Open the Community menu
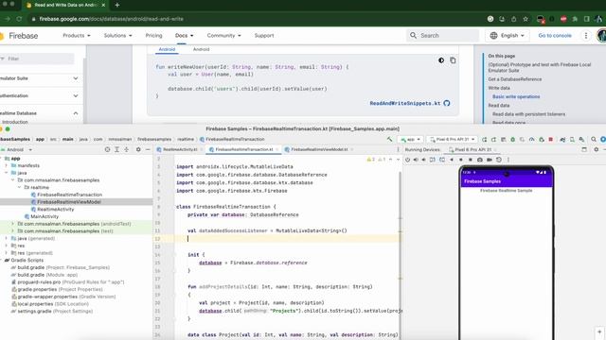Screen dimensions: 606x340 coord(223,36)
